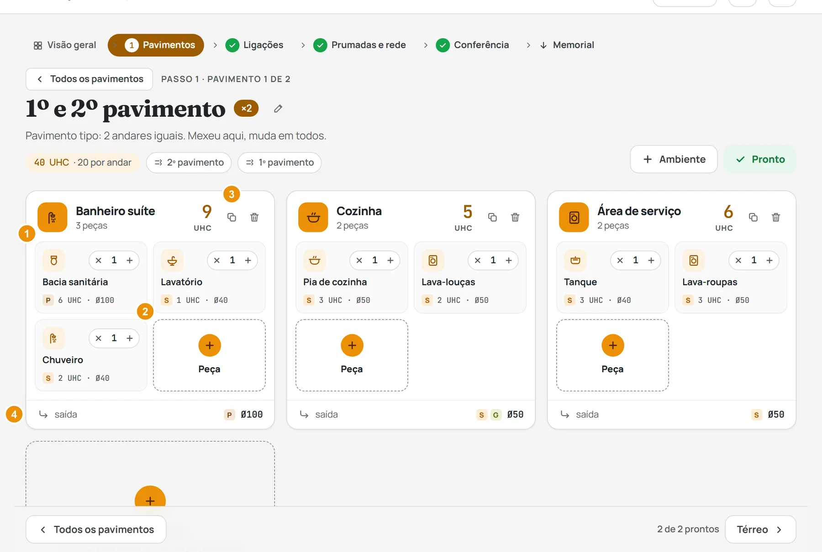Add a Peça to Área de serviço
The height and width of the screenshot is (552, 822).
(x=613, y=355)
